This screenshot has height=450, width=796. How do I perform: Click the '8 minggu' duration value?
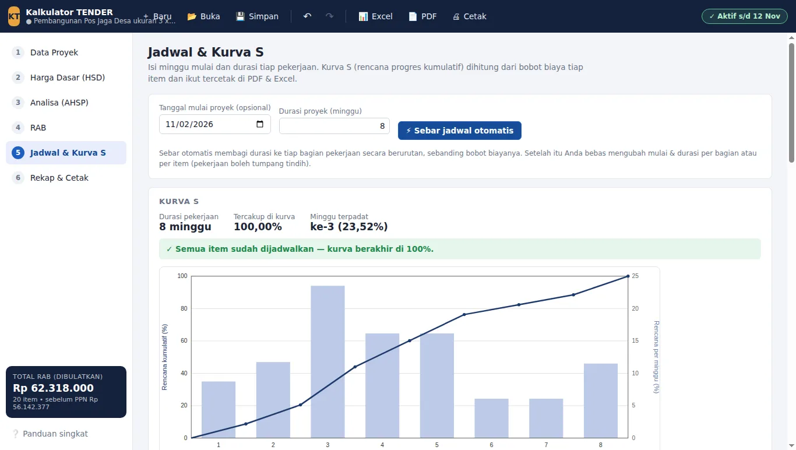(x=185, y=227)
